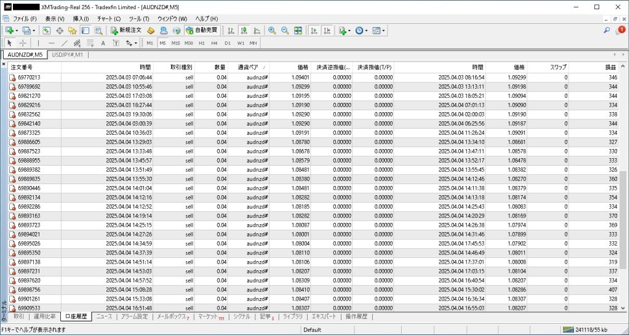Click the search magnifier icon at top right

tap(607, 30)
